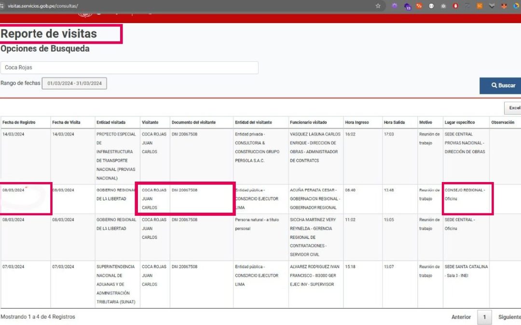Open the gray chevron extension icon

[492, 6]
